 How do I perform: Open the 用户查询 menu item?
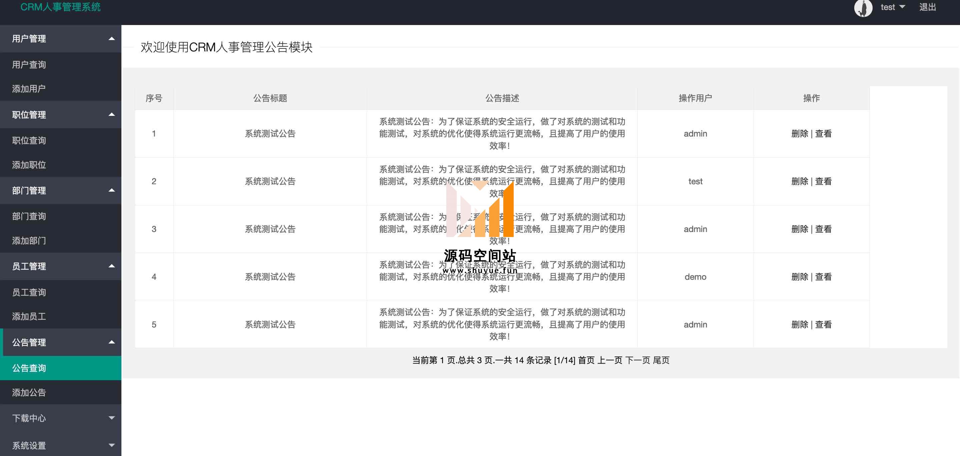coord(61,65)
